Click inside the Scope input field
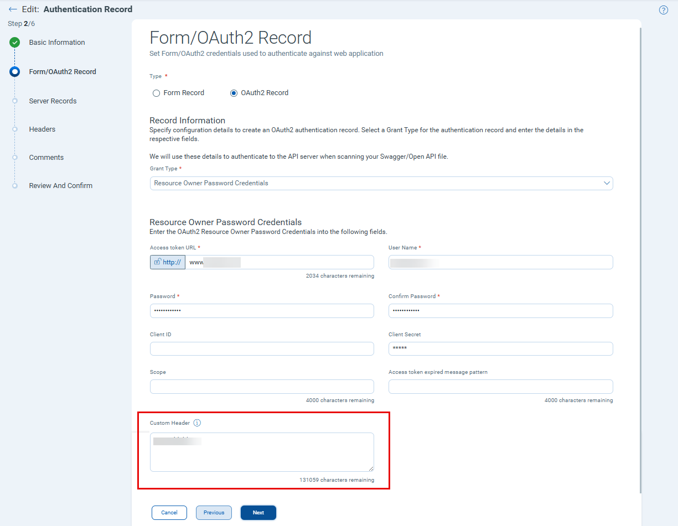The height and width of the screenshot is (526, 678). tap(262, 386)
